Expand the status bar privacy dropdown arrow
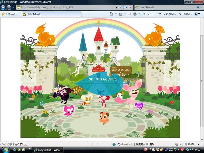The width and height of the screenshot is (204, 153). tap(180, 144)
